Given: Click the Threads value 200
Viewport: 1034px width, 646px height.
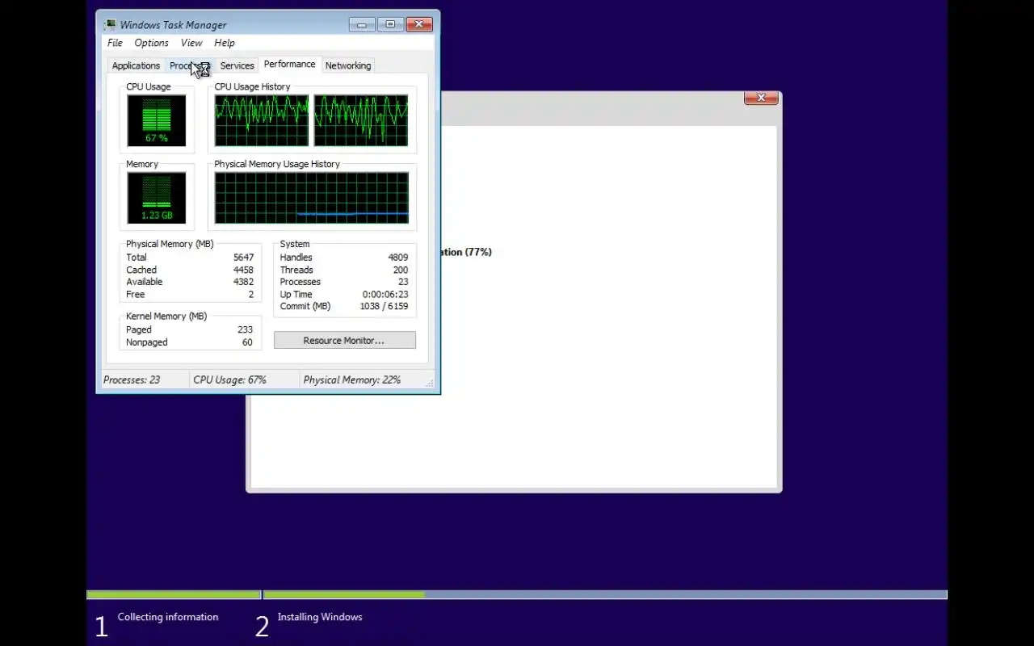Looking at the screenshot, I should point(401,270).
